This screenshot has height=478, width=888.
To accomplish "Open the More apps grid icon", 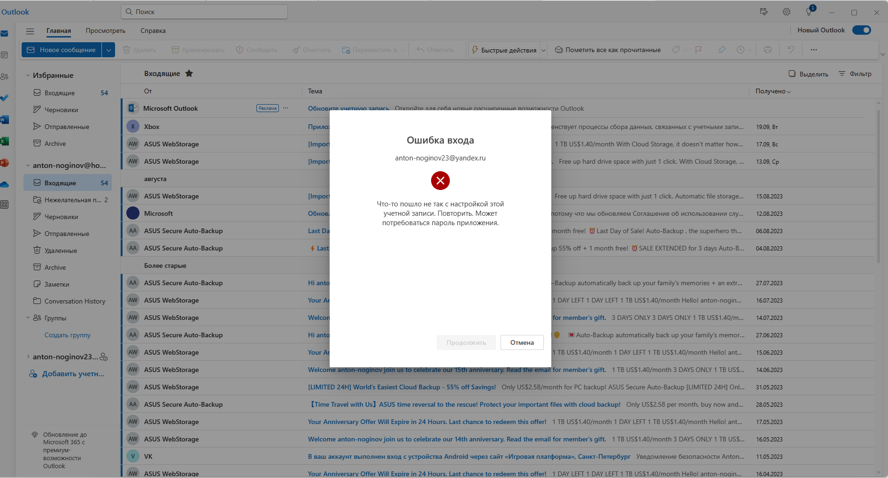I will coord(4,205).
